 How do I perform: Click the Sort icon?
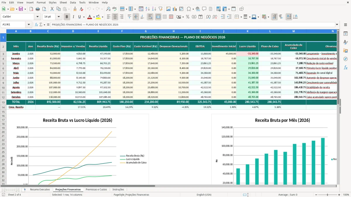141,9
